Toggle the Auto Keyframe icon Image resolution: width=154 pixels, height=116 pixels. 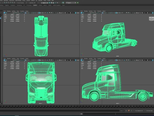(x=129, y=111)
